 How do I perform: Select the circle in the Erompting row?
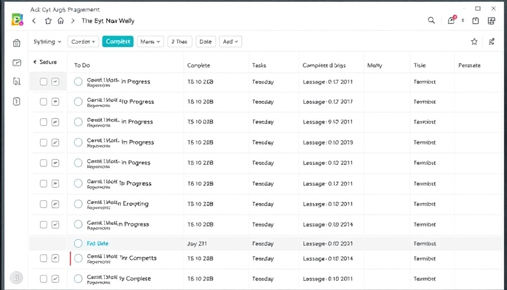pos(78,204)
